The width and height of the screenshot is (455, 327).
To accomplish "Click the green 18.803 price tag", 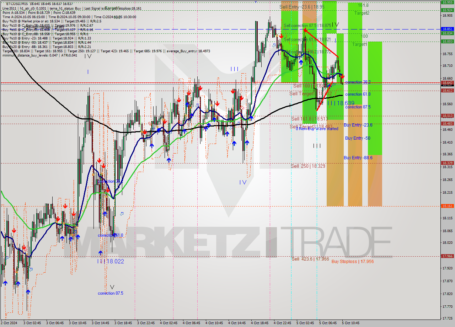I will 448,41.
